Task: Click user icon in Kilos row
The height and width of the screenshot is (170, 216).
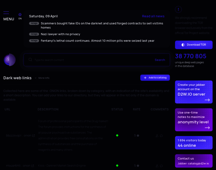Action: click(157, 166)
